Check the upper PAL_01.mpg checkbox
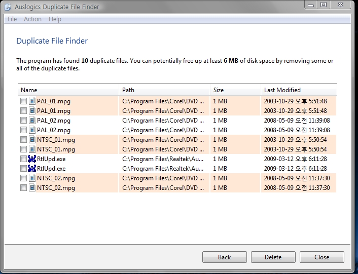Image resolution: width=358 pixels, height=274 pixels. pos(23,101)
